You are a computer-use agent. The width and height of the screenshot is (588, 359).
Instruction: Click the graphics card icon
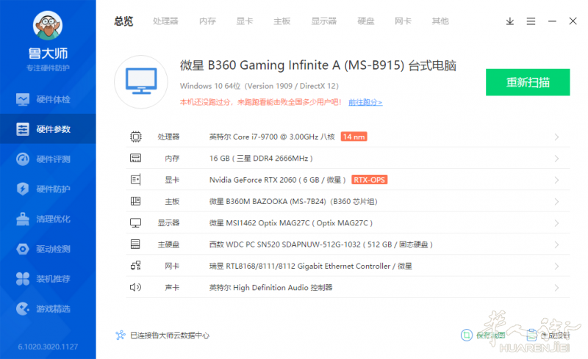coord(136,180)
